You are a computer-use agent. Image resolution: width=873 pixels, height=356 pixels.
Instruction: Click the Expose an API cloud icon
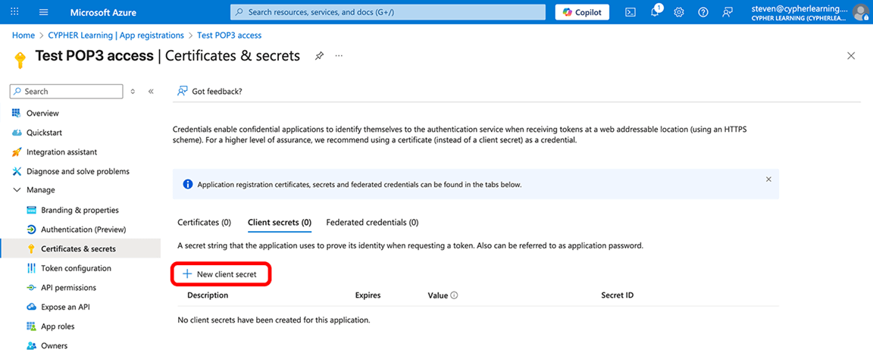(x=31, y=307)
